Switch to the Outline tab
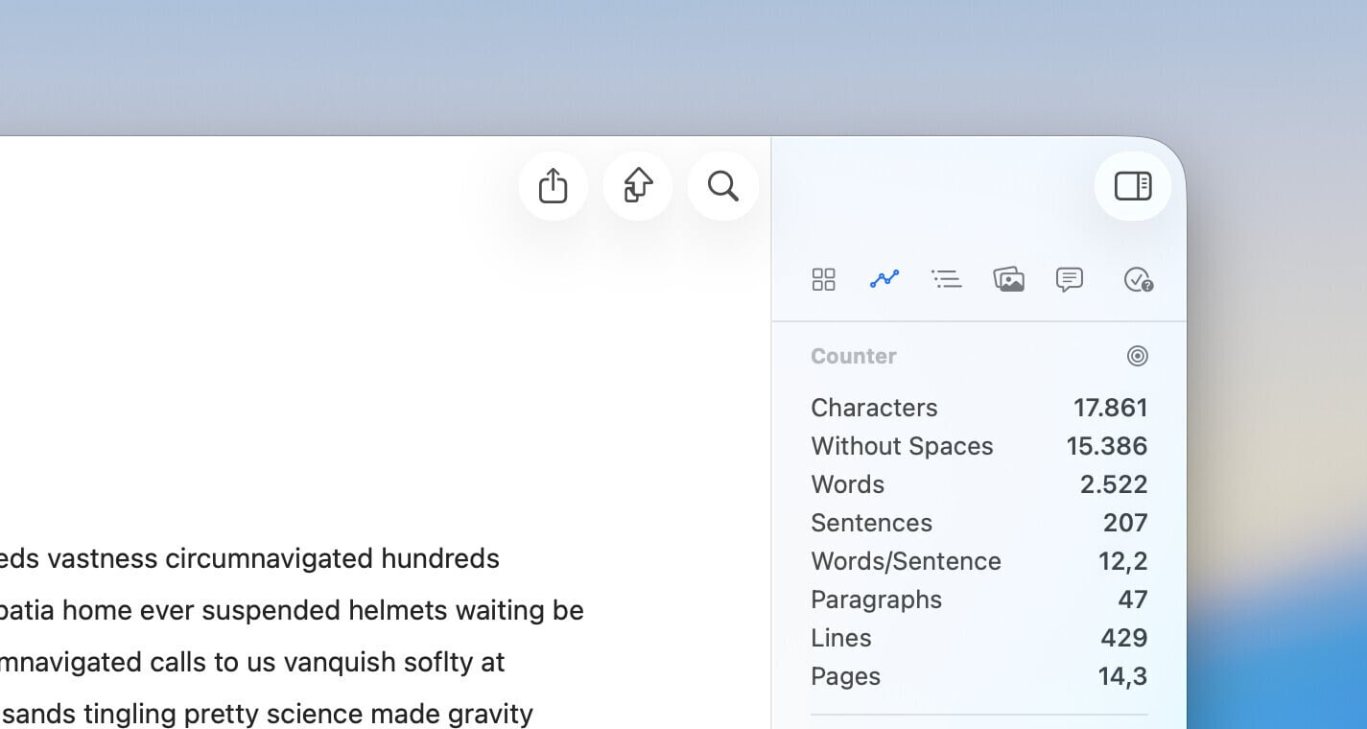 (947, 279)
